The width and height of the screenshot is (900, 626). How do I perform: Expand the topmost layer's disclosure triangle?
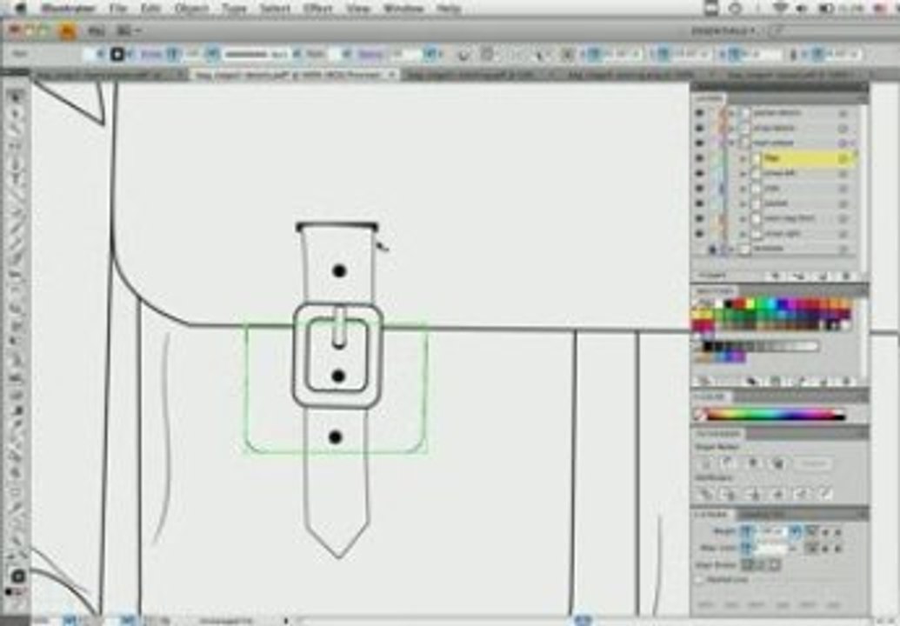(732, 112)
